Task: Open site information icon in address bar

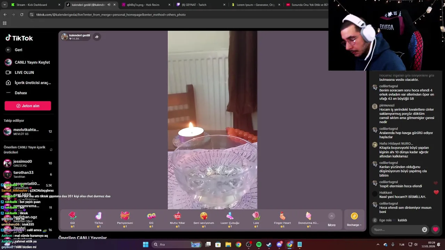Action: click(32, 15)
